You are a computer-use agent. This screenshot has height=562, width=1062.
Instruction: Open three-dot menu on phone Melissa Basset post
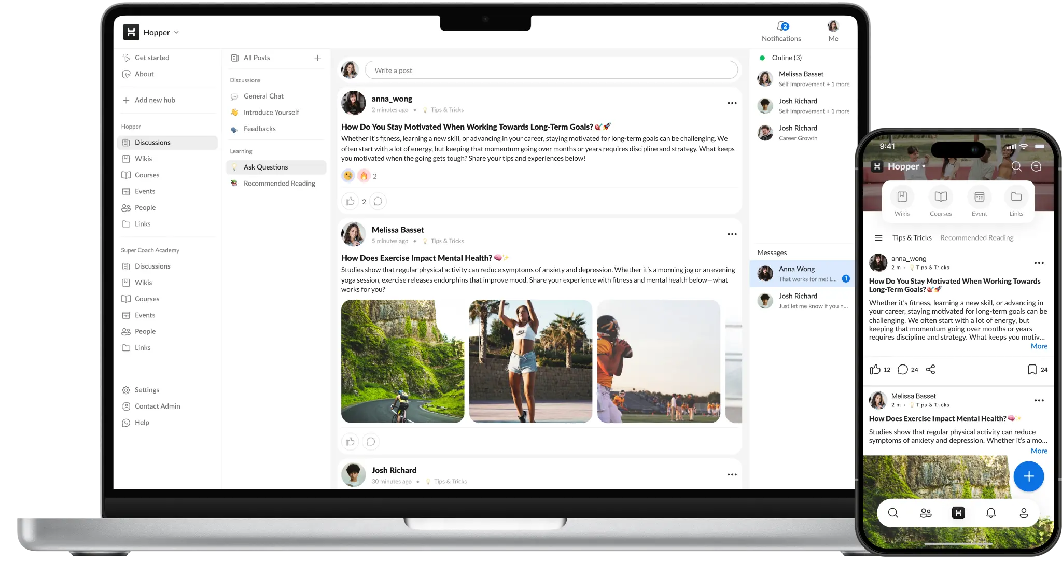(x=1039, y=400)
